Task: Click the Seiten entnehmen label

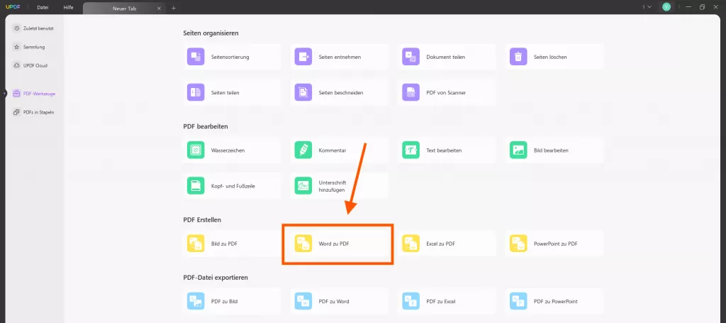Action: pos(340,57)
